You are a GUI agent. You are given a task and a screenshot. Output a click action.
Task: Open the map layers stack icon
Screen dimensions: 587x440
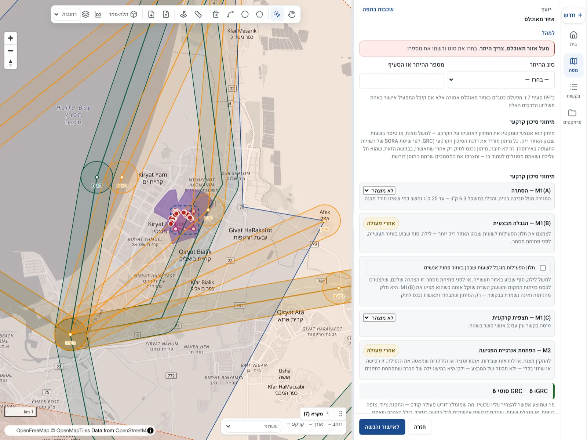click(85, 14)
